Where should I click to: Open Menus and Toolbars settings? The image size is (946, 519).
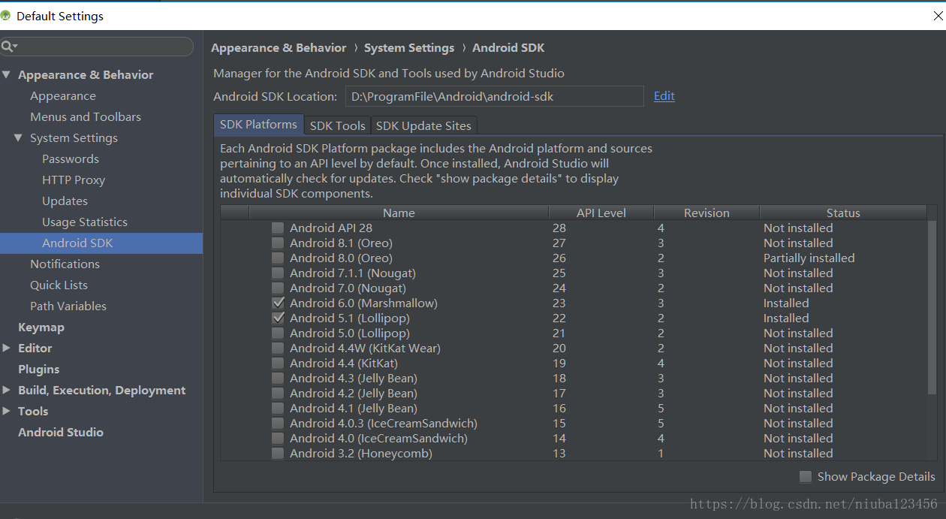86,116
